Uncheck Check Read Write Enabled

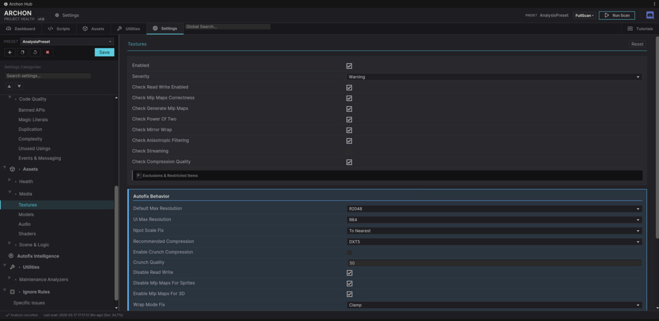tap(349, 87)
